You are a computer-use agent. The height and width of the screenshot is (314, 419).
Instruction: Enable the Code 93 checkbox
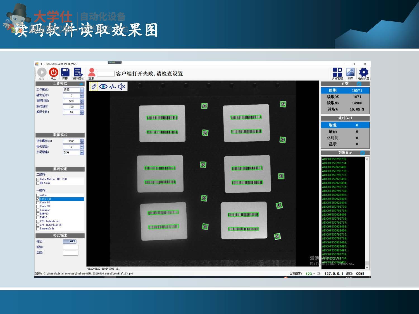pyautogui.click(x=38, y=203)
